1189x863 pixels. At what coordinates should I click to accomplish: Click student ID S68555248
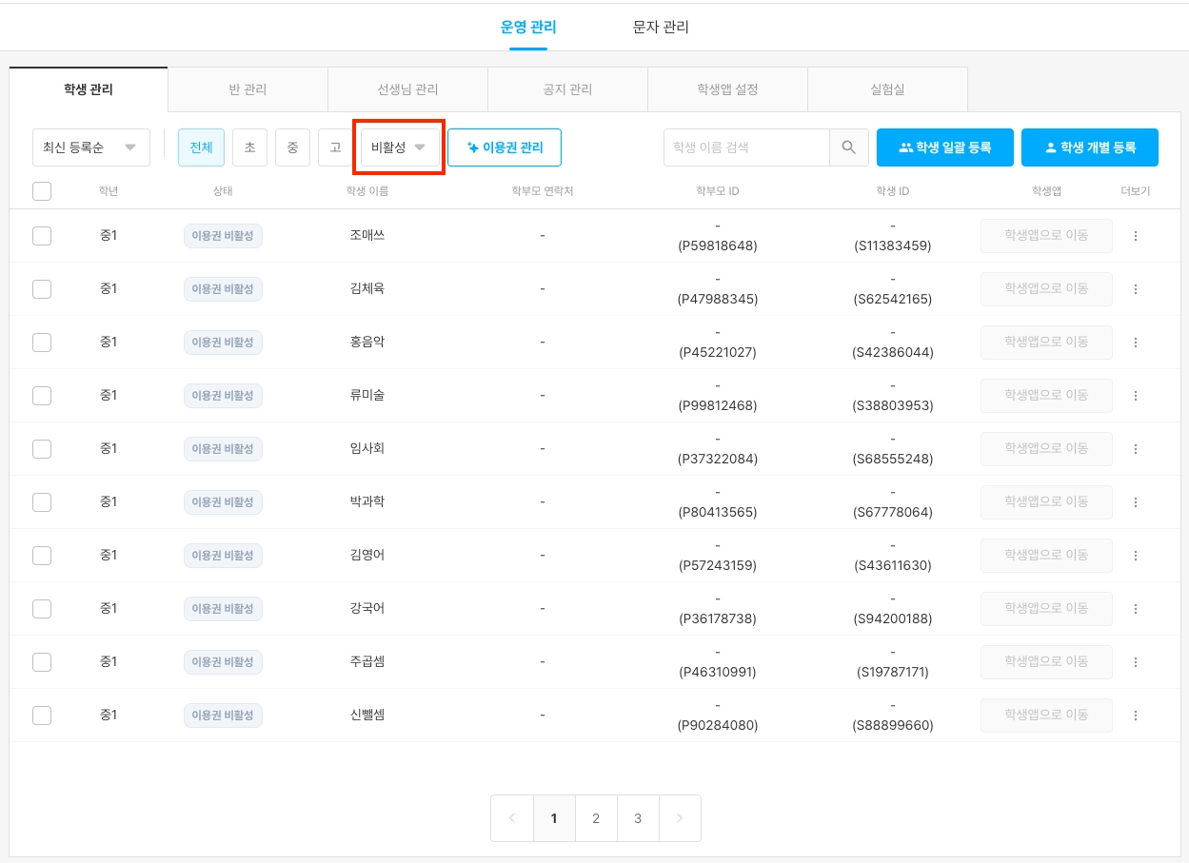pos(893,459)
